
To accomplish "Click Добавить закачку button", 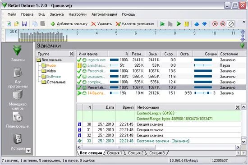I will pos(69,24).
